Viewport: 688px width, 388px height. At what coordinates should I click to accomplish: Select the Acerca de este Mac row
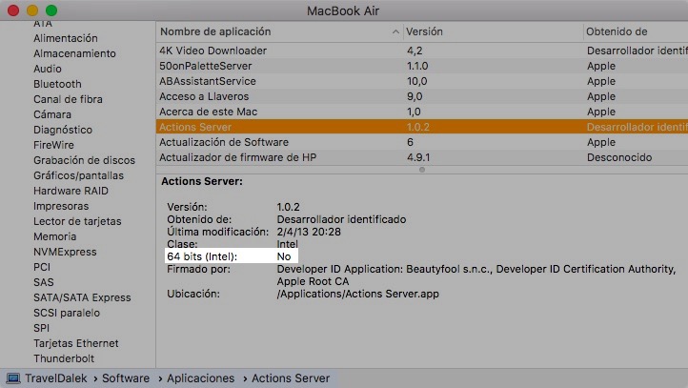click(x=422, y=112)
